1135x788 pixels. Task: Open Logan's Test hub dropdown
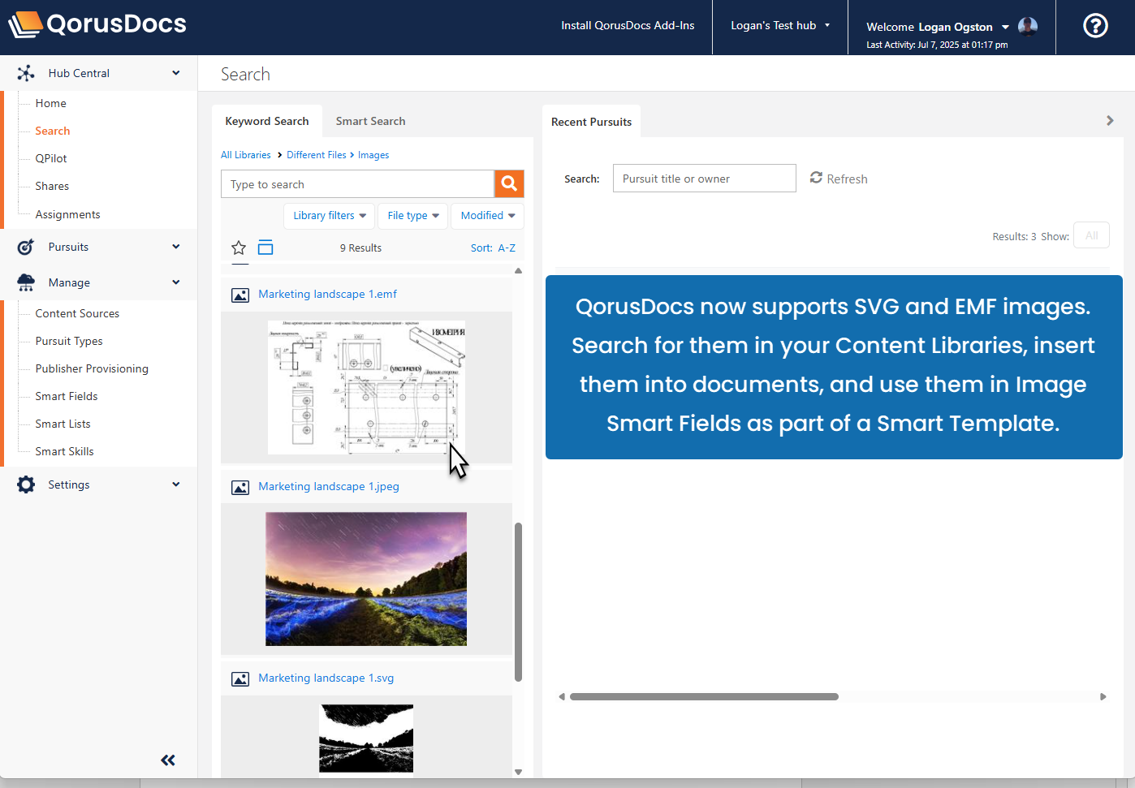pos(780,26)
